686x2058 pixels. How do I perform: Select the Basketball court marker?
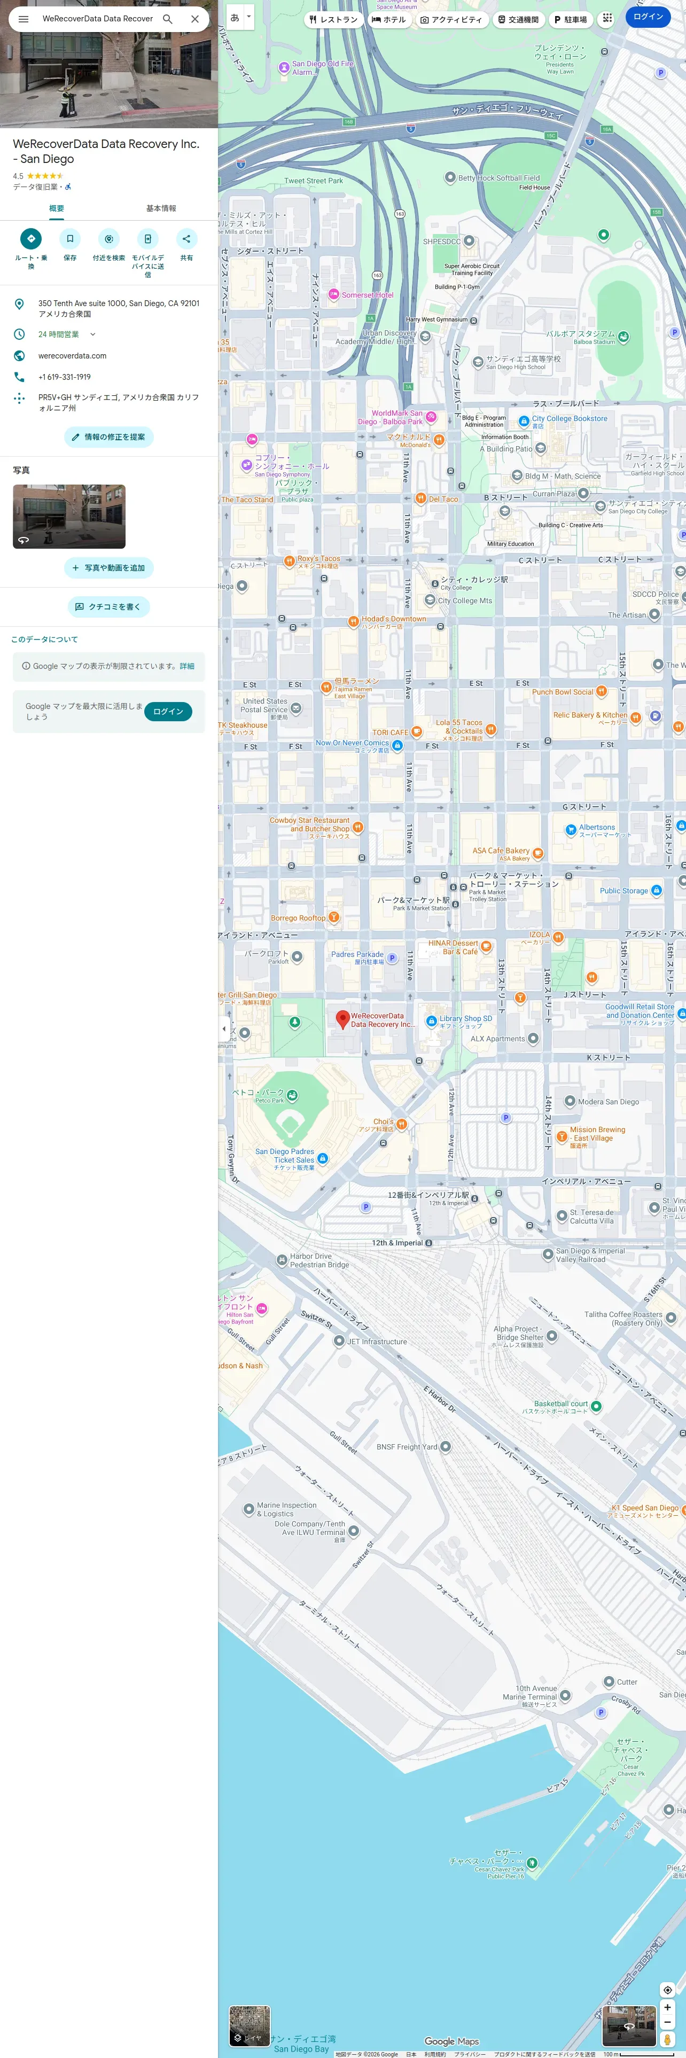click(x=596, y=1405)
